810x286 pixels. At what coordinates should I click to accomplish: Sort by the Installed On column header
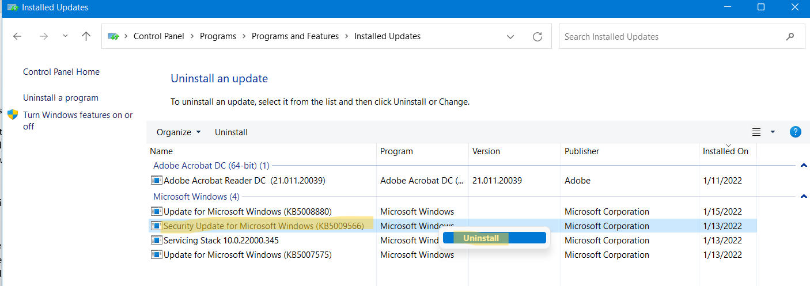tap(725, 151)
